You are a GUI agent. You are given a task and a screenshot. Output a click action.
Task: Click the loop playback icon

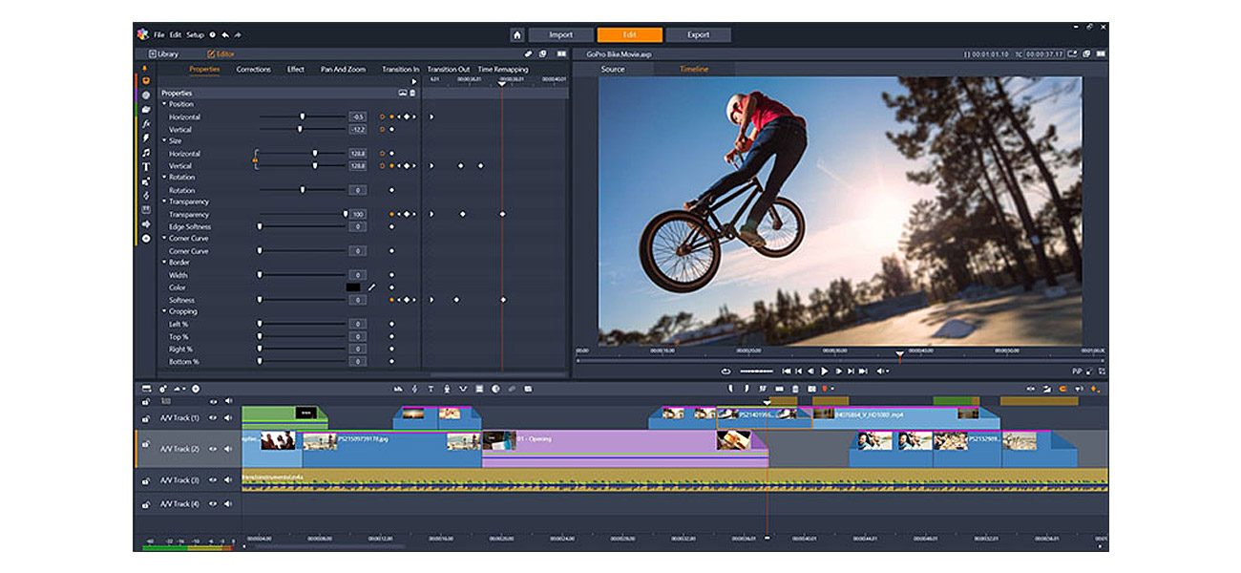[x=726, y=371]
